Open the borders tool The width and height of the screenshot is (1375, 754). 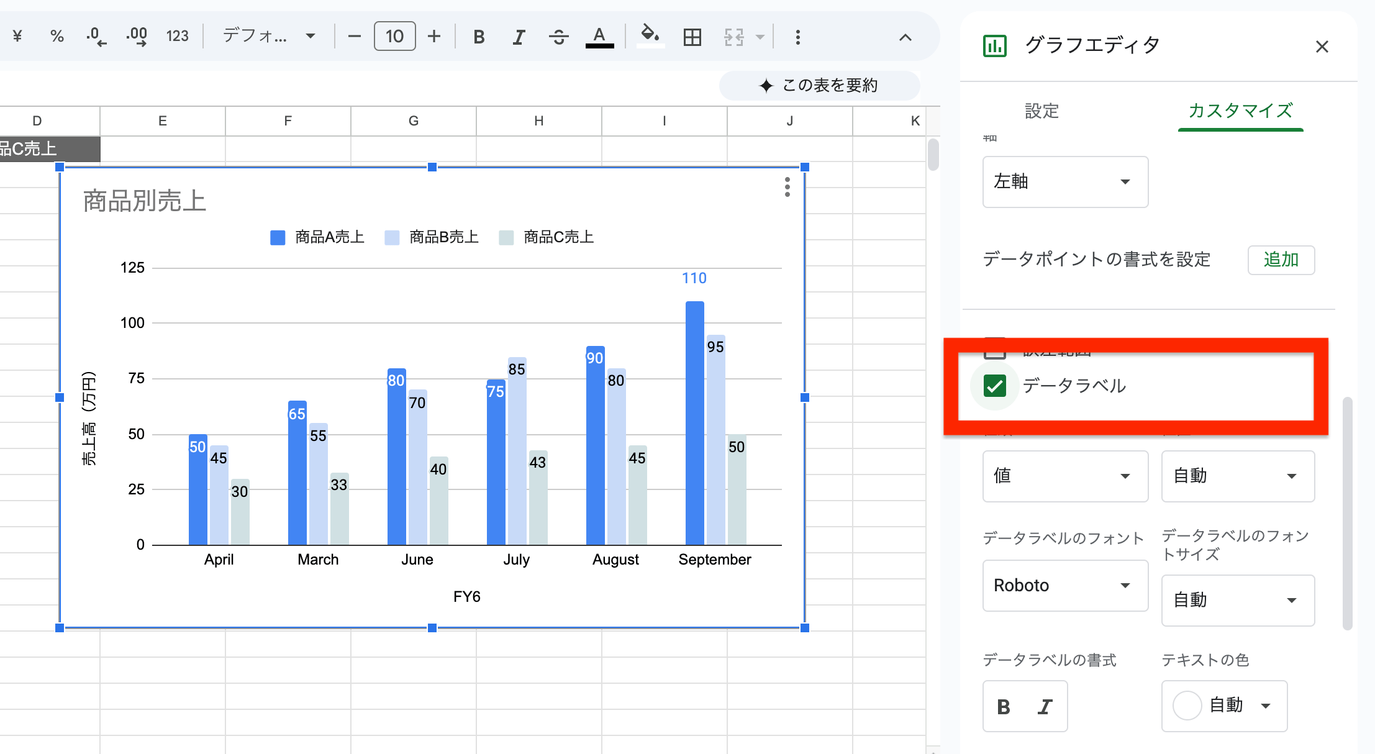tap(691, 36)
